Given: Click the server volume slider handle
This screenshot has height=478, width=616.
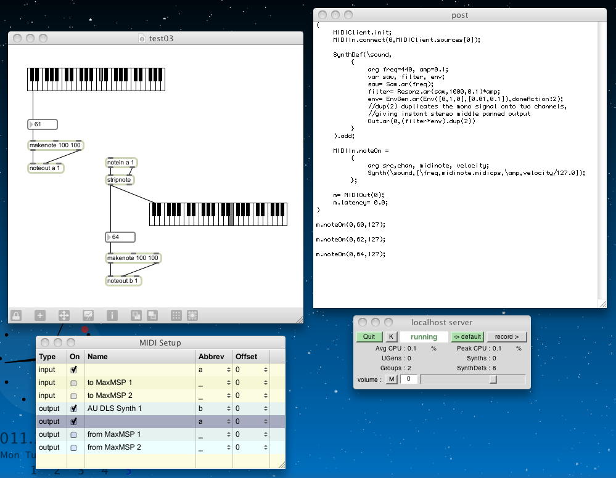Looking at the screenshot, I should click(x=493, y=379).
